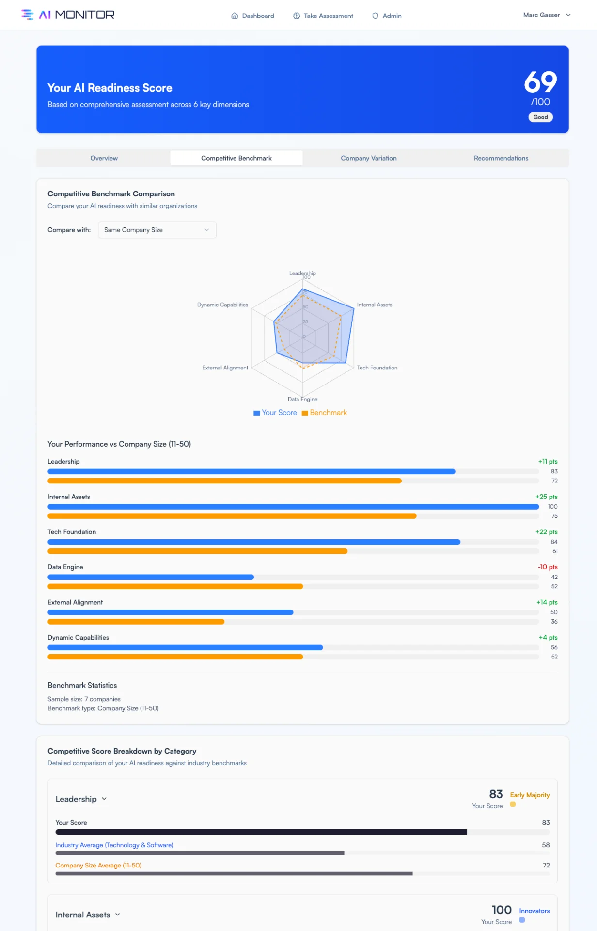597x931 pixels.
Task: Switch to the Overview tab
Action: point(104,158)
